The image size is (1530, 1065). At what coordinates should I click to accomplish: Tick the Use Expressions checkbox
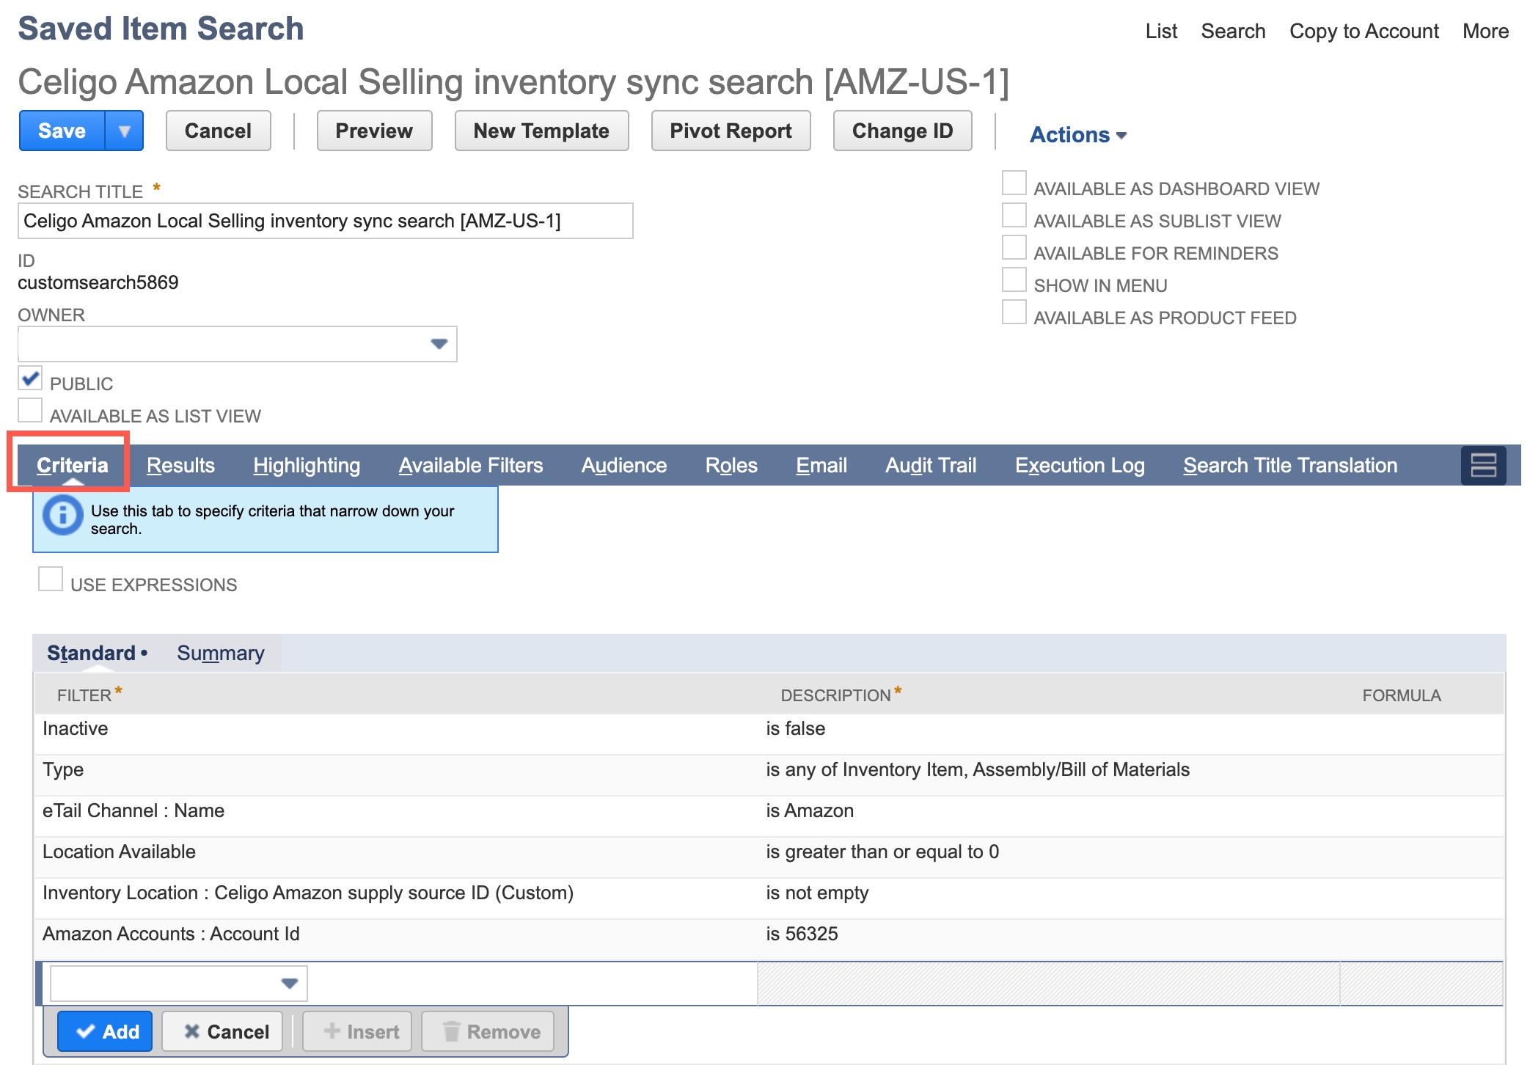click(51, 579)
